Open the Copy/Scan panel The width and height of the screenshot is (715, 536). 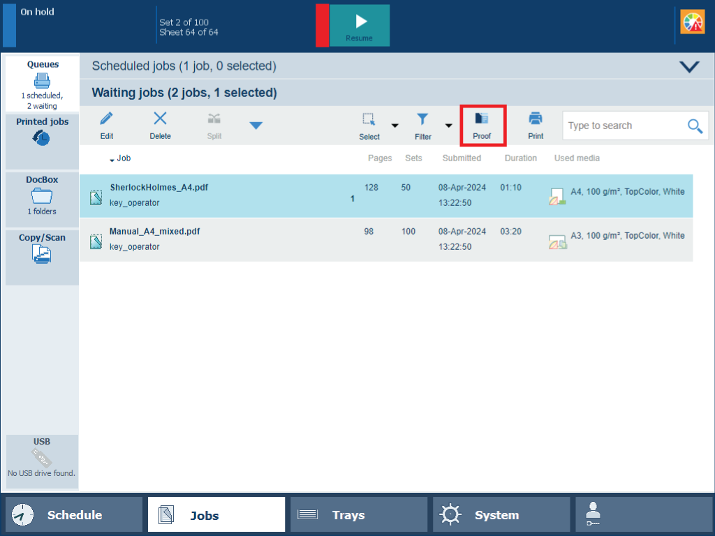tap(42, 250)
